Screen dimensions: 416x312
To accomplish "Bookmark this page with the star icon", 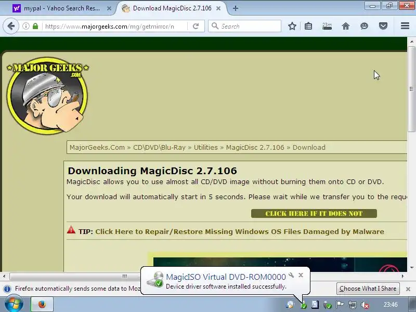I will [292, 27].
